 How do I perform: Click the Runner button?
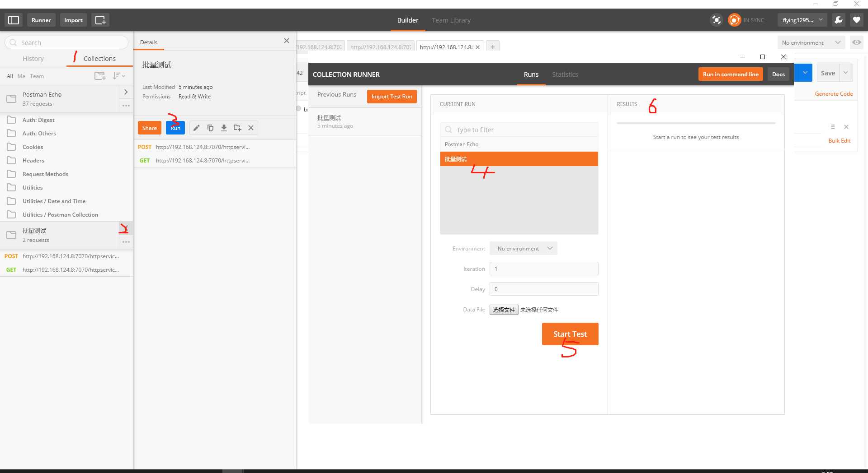[x=41, y=20]
